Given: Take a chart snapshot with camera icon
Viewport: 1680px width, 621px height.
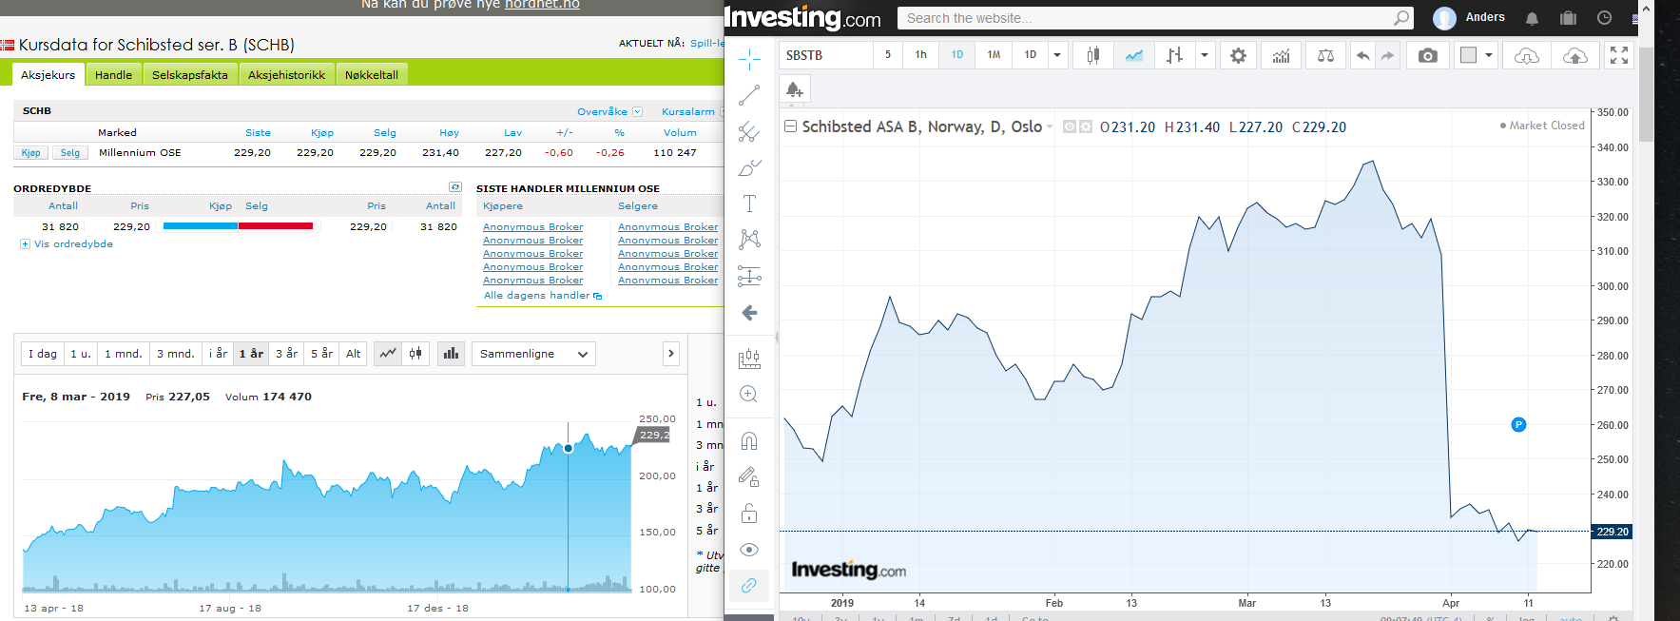Looking at the screenshot, I should click(x=1428, y=55).
